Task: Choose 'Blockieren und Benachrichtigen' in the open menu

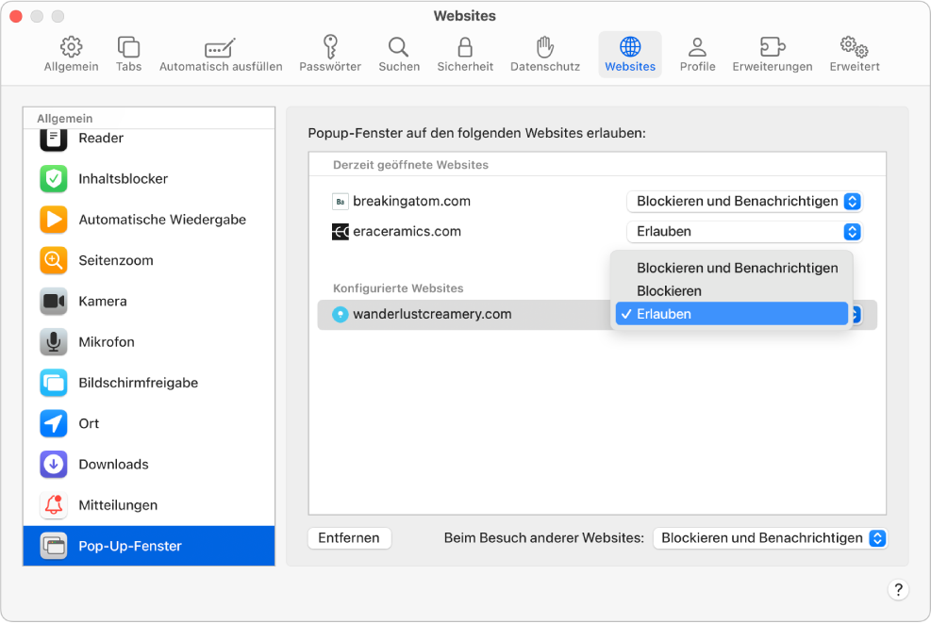Action: coord(737,268)
